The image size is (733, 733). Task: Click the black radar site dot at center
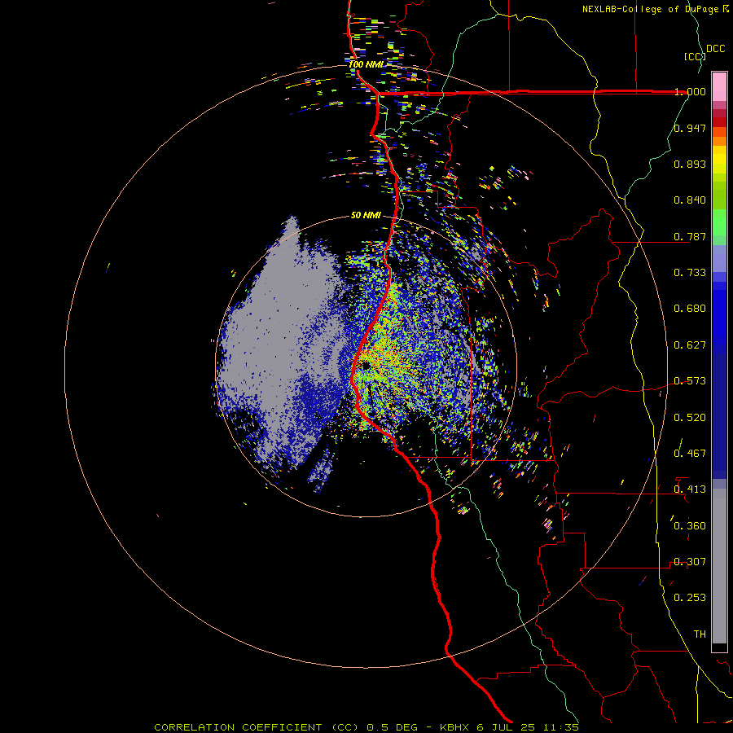pos(366,366)
